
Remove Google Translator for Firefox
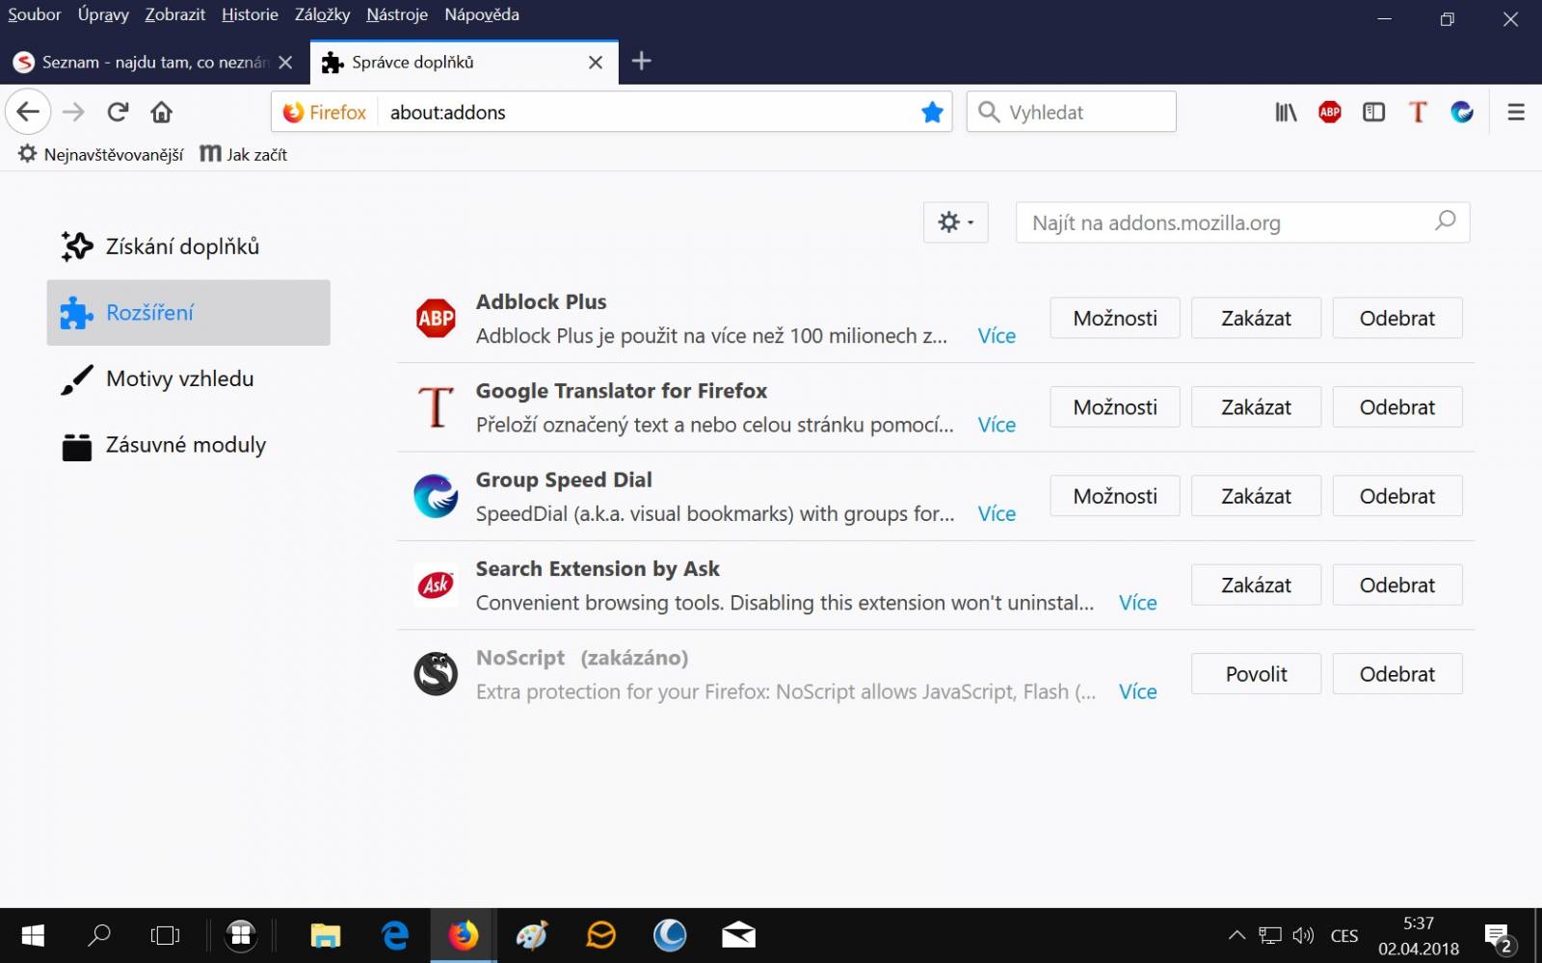click(x=1397, y=407)
